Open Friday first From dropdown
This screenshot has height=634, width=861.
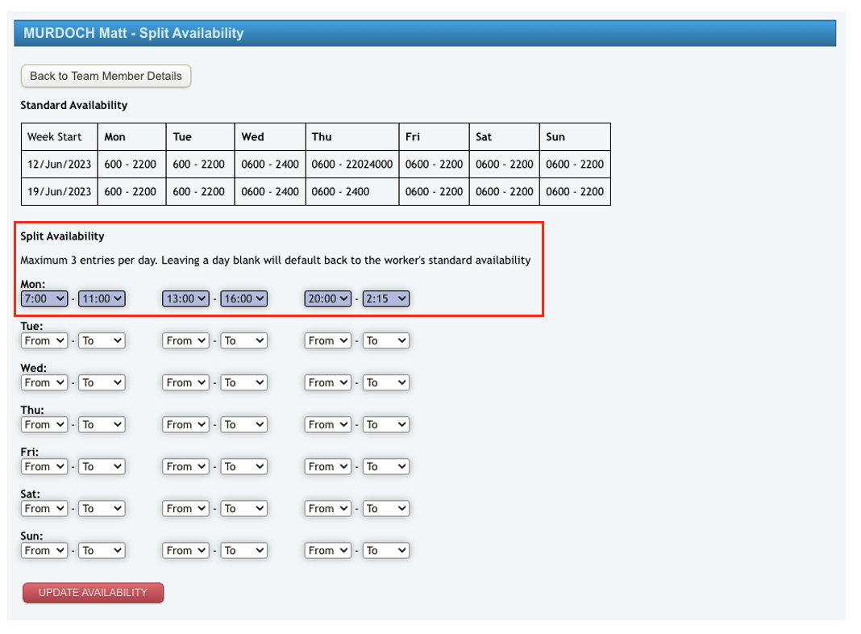44,467
